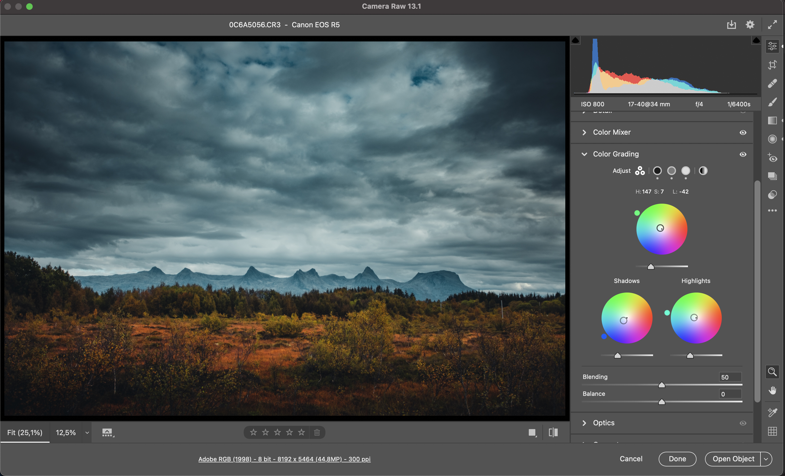The height and width of the screenshot is (476, 785).
Task: Select the Zoom magnifier tool
Action: click(x=772, y=372)
